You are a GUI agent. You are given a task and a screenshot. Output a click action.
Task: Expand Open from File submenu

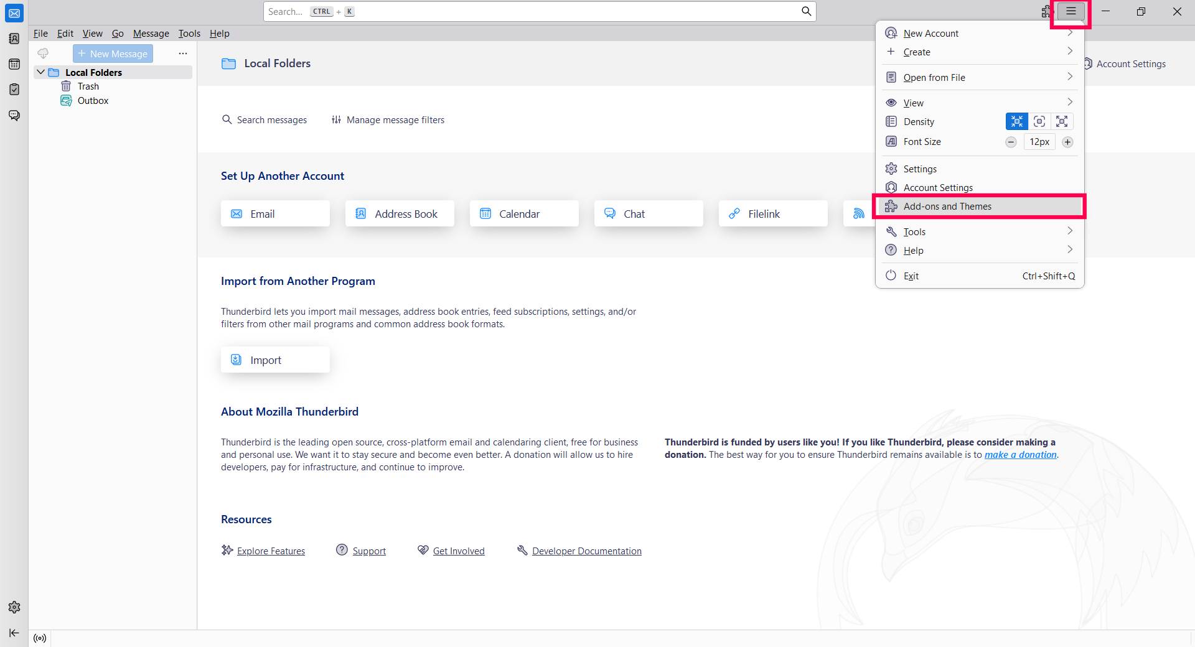(980, 77)
